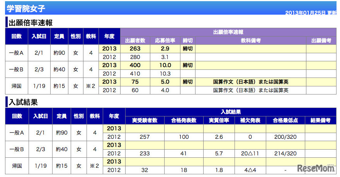
Task: Click 一般A in the 出願倍率速報 table
Action: pos(16,53)
